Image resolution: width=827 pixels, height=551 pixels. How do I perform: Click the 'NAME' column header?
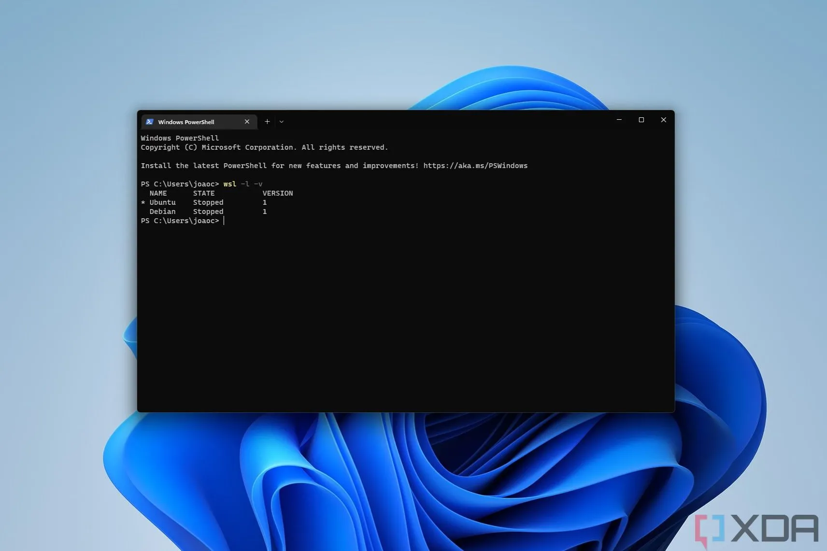(x=158, y=193)
